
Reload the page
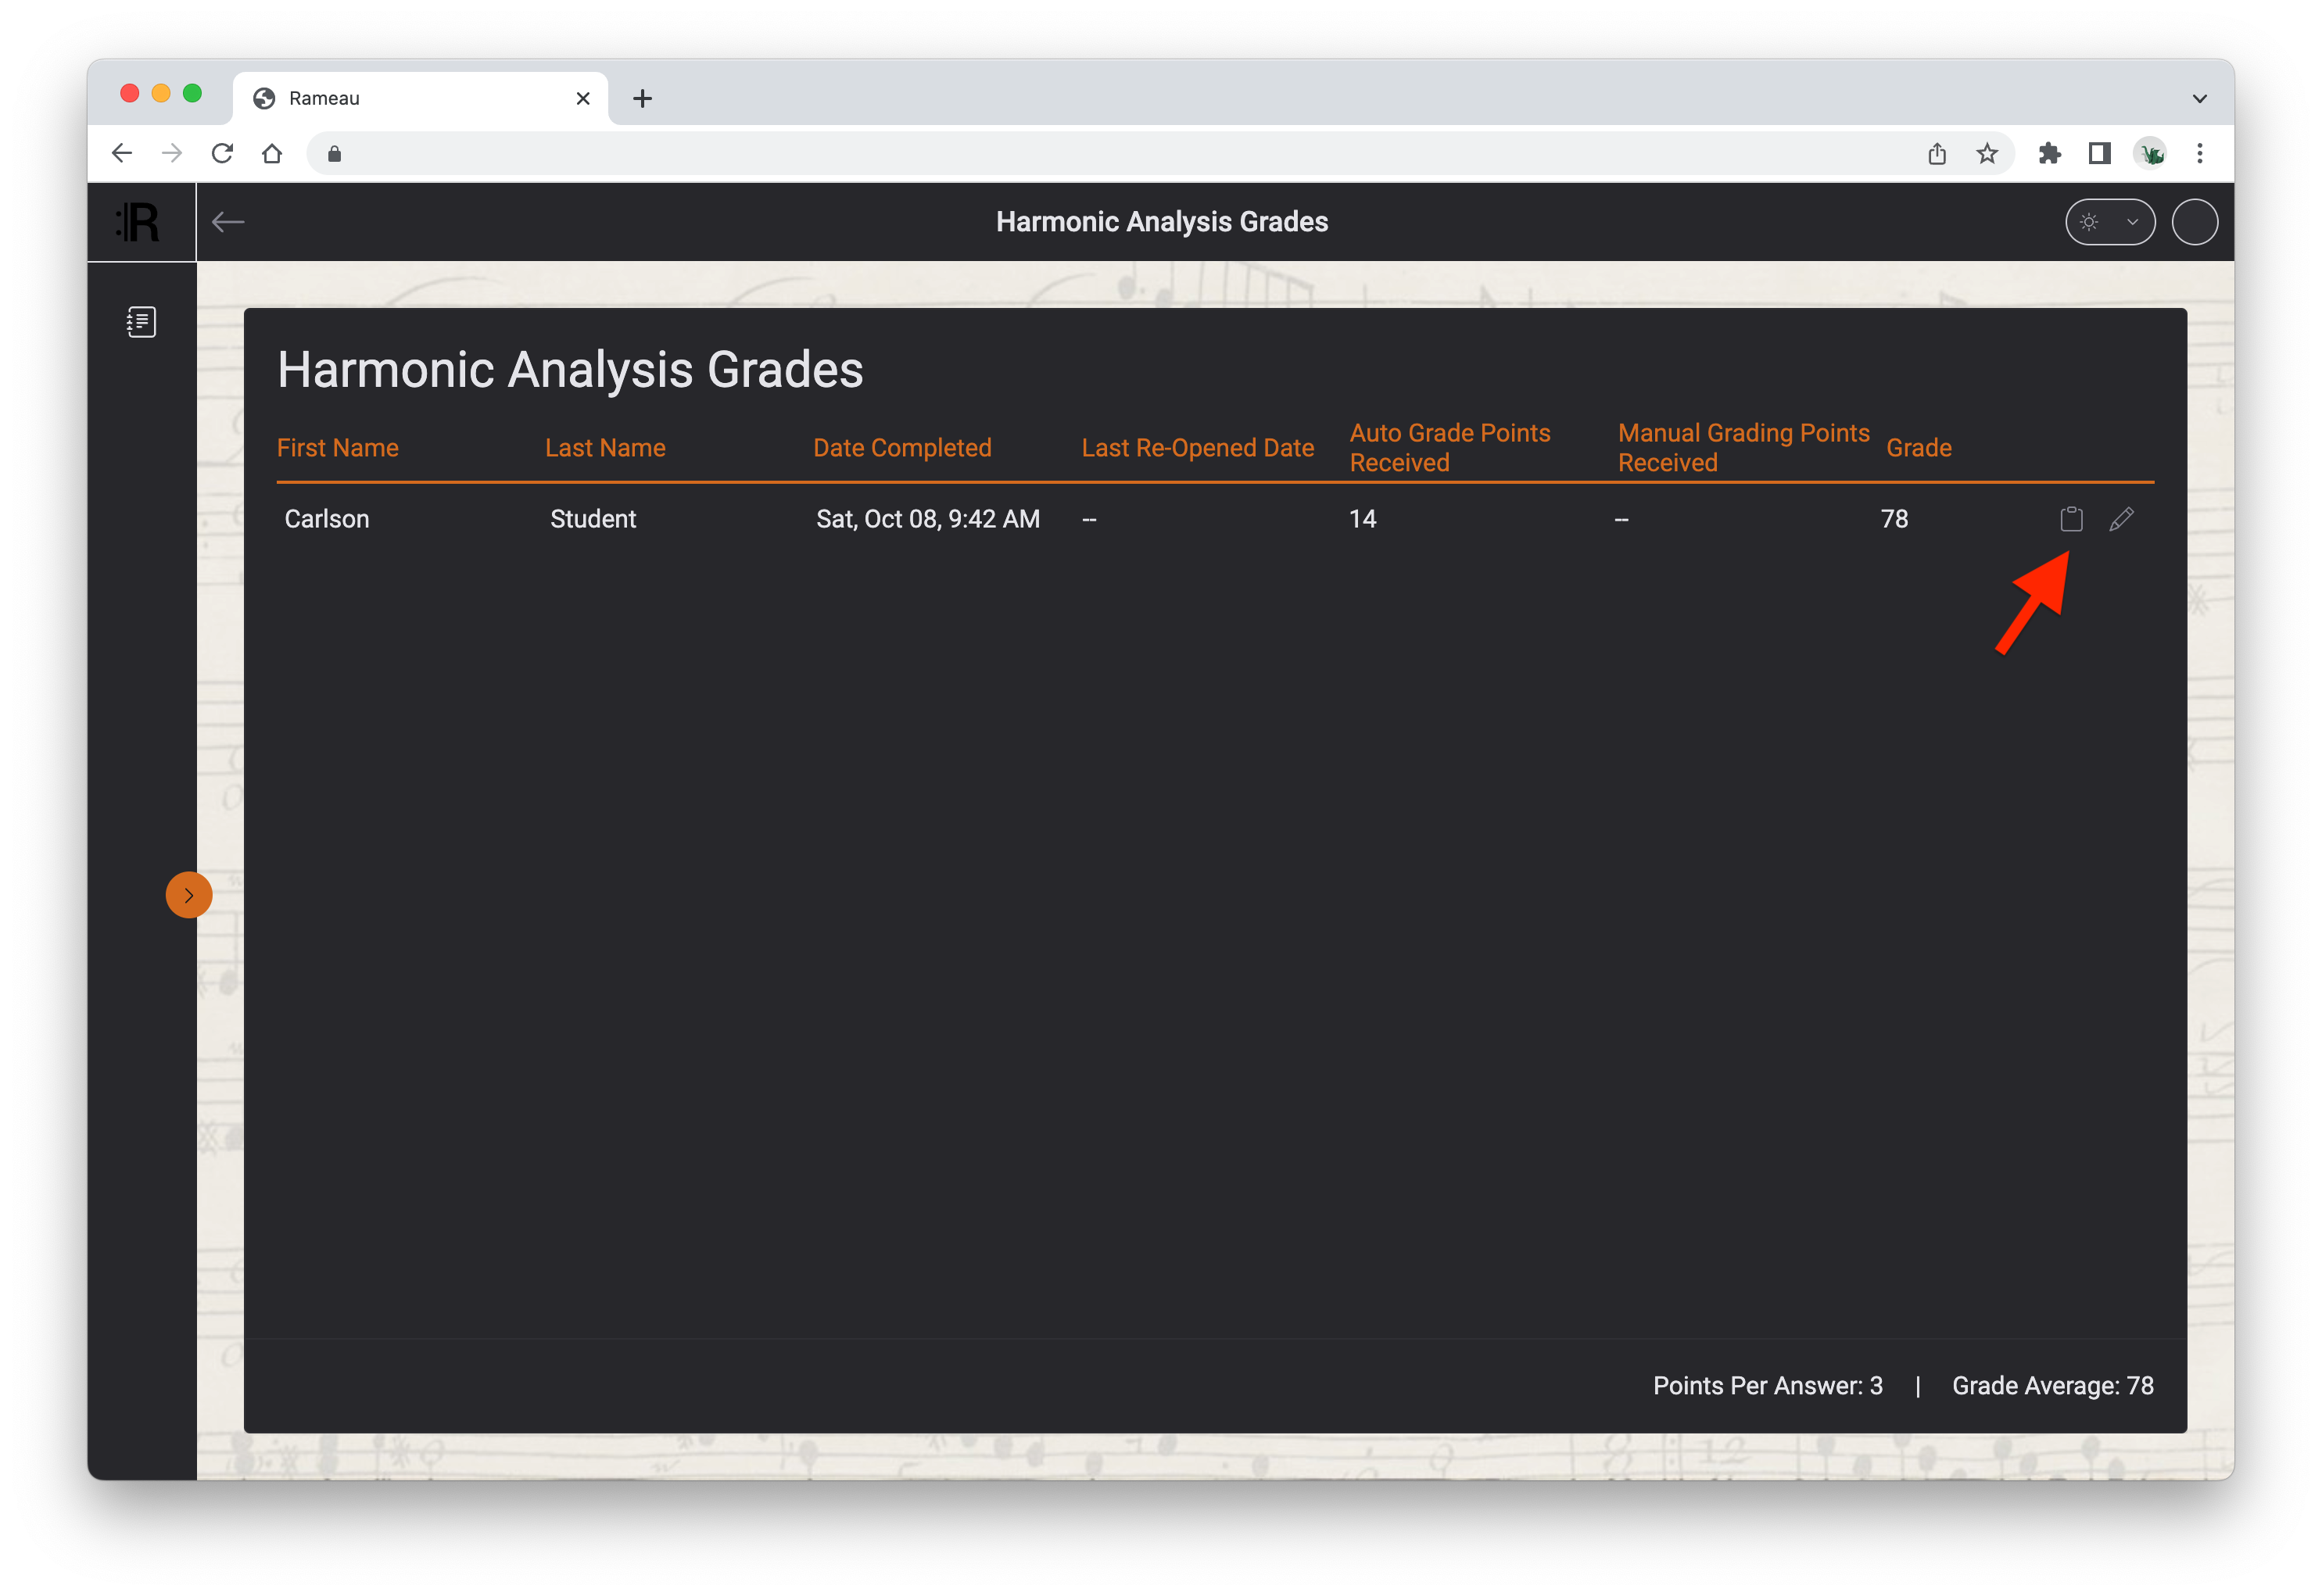(222, 153)
